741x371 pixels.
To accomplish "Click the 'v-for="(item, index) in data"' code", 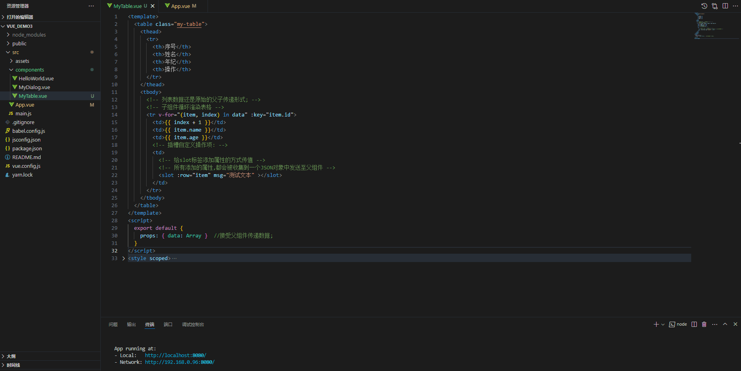I will coord(203,115).
